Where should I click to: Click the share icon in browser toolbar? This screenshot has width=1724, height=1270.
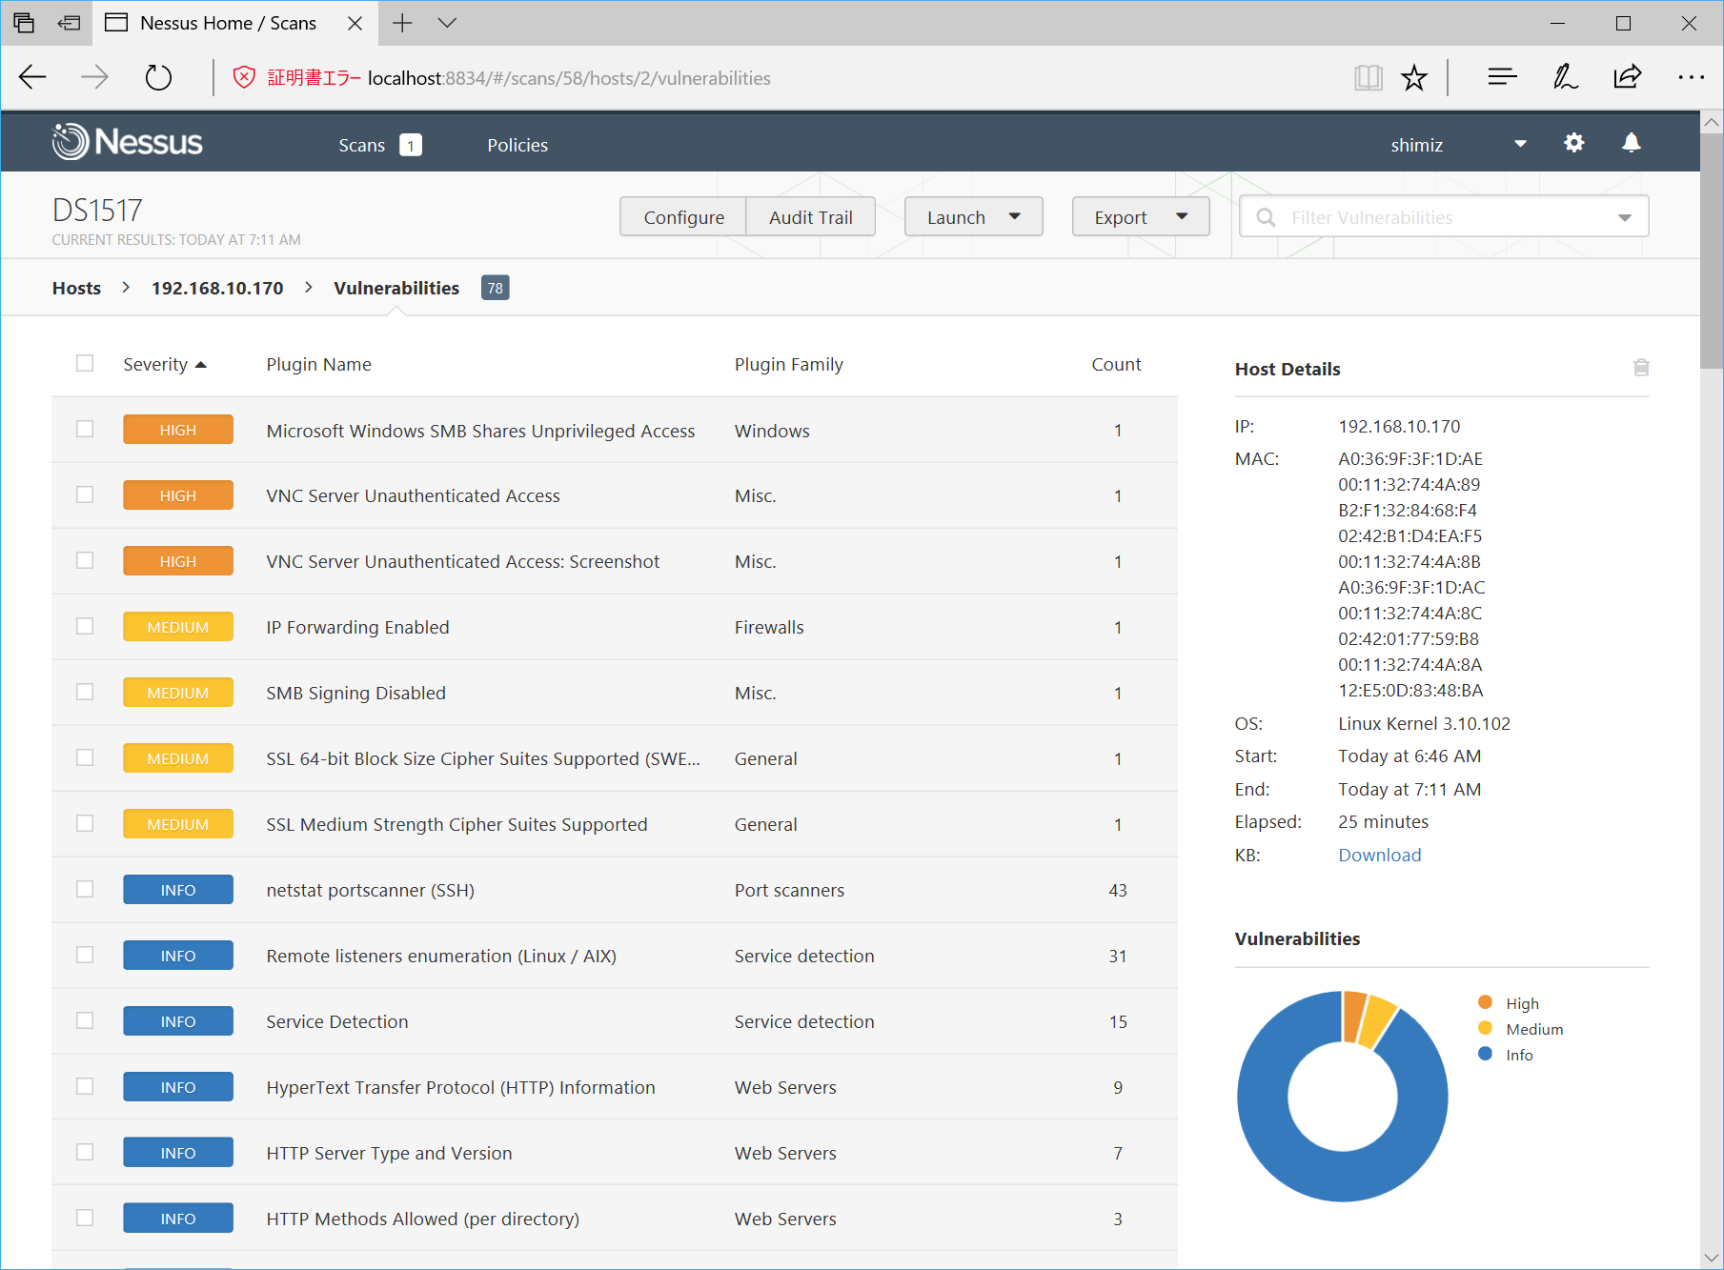coord(1628,77)
